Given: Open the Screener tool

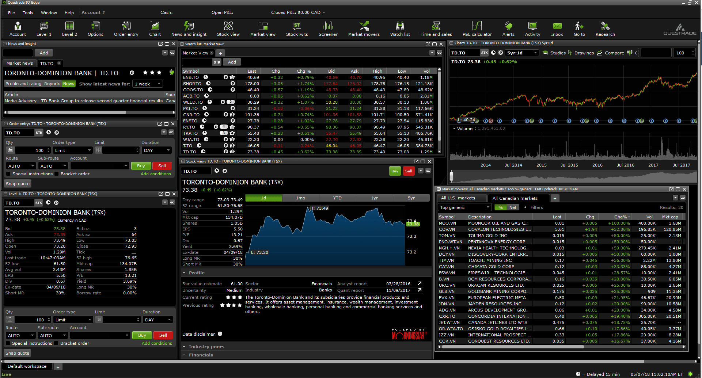Looking at the screenshot, I should point(328,29).
